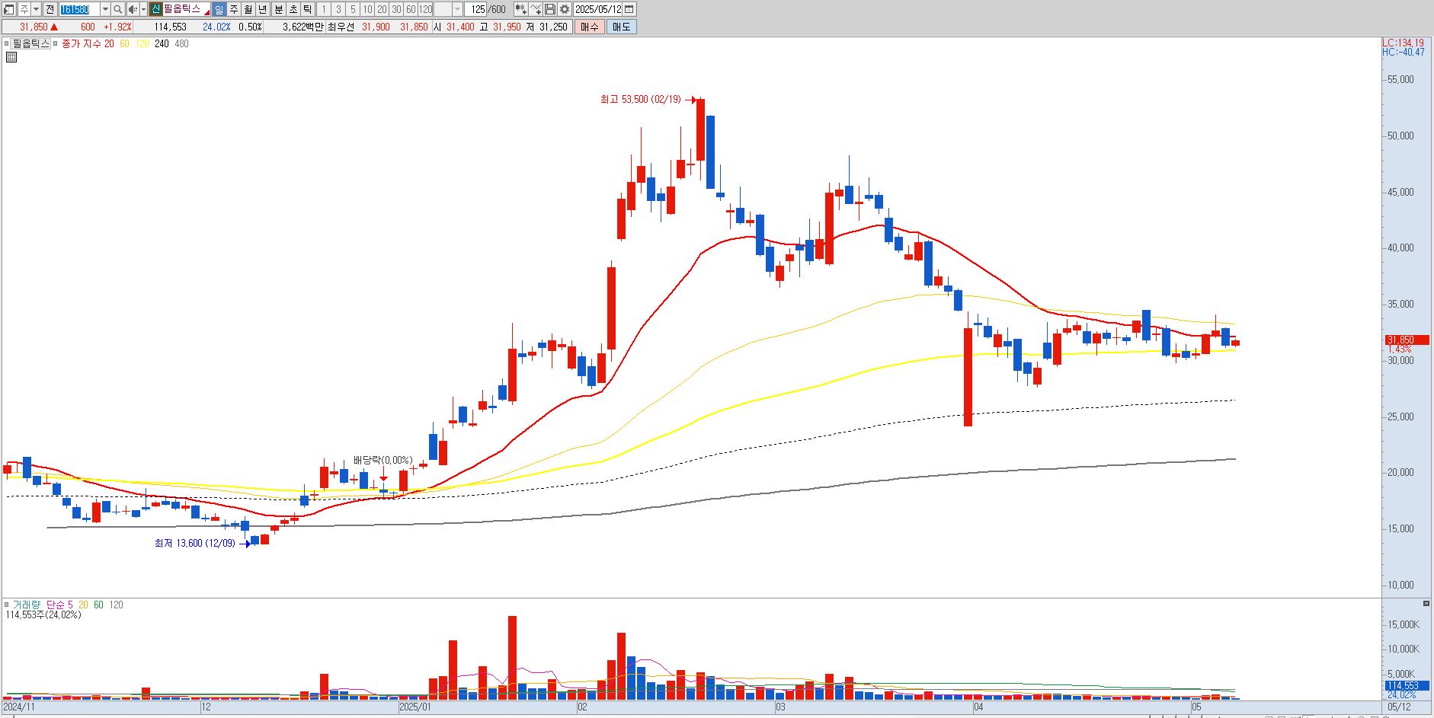Choose the 120 interval button
The width and height of the screenshot is (1434, 718).
point(425,9)
